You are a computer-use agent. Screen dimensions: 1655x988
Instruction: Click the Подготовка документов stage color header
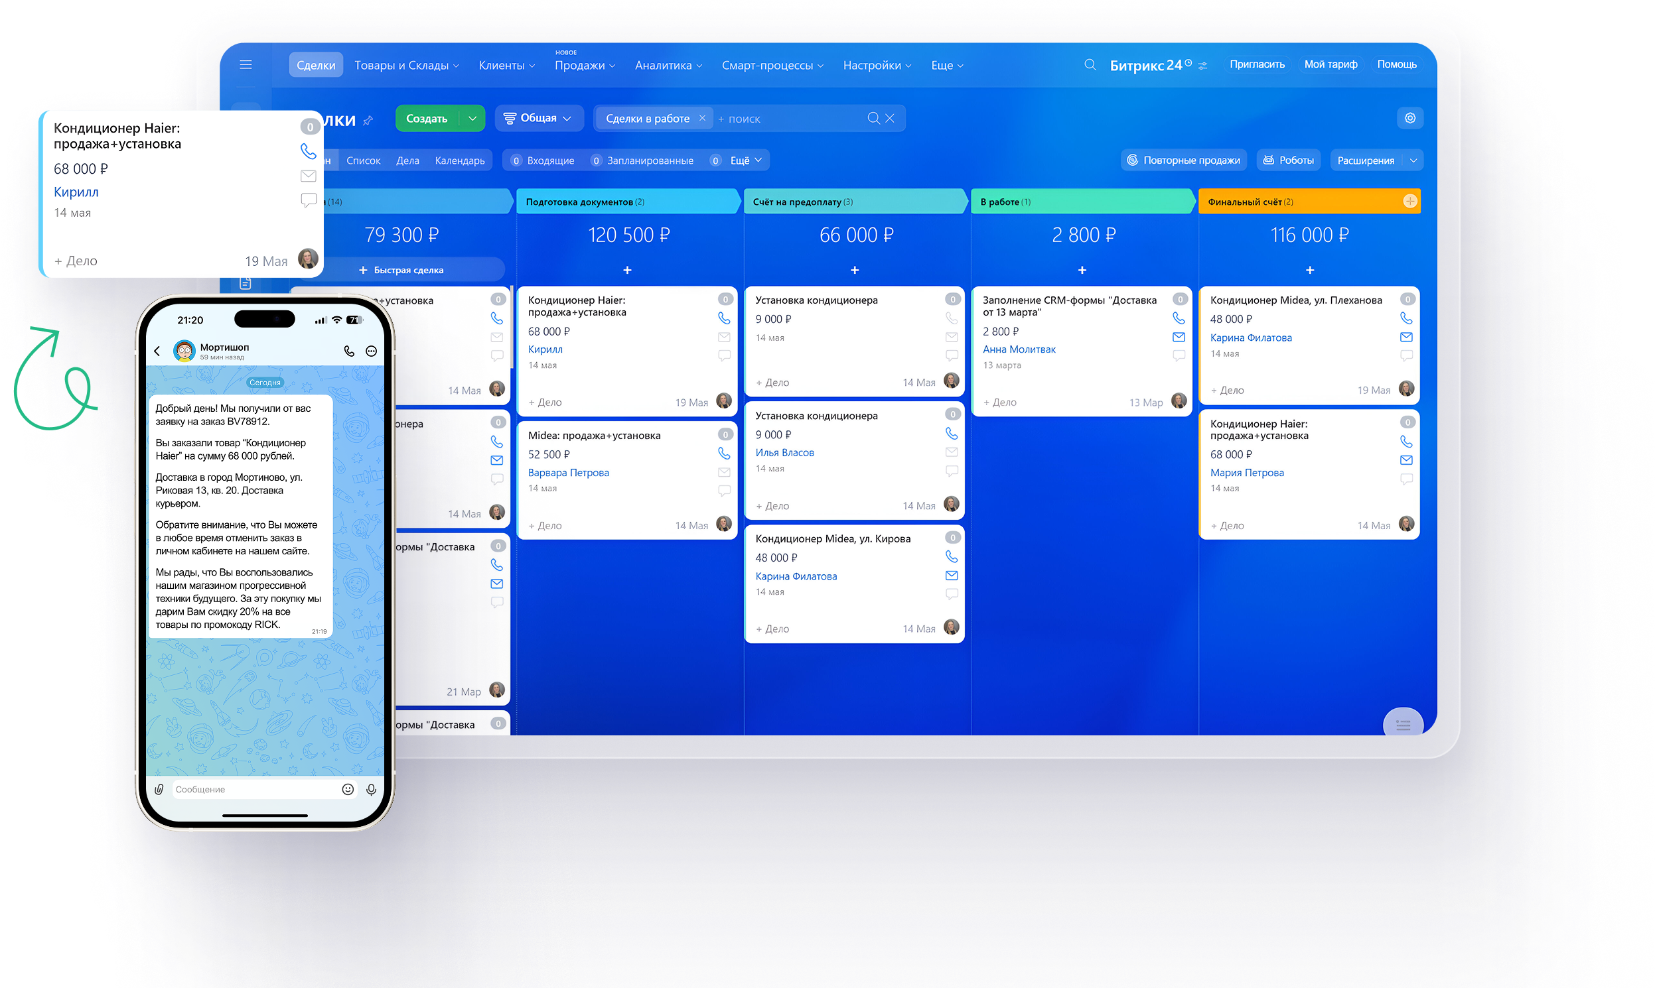(x=626, y=202)
